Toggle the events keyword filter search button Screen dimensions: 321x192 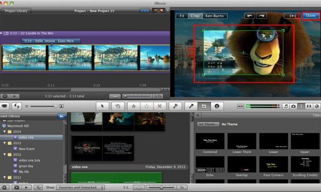click(38, 187)
